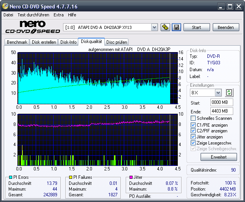Click the Erweitert button
The height and width of the screenshot is (202, 245).
click(218, 157)
